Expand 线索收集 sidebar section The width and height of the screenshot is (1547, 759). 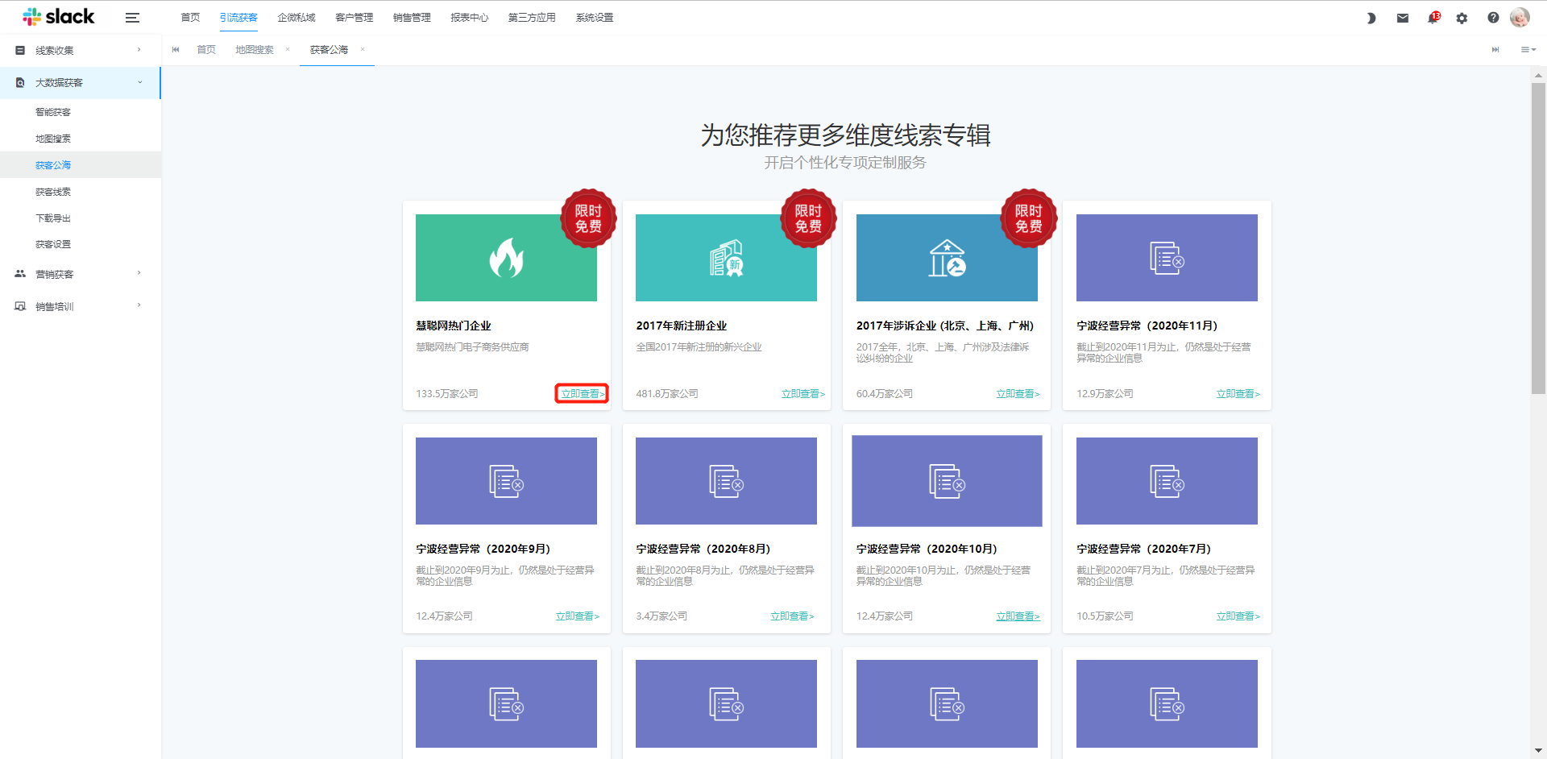81,50
